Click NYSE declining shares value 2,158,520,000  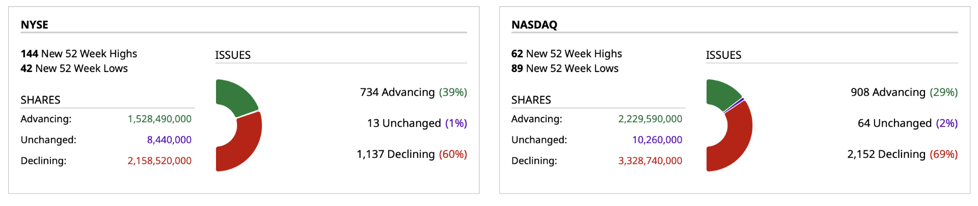(159, 160)
